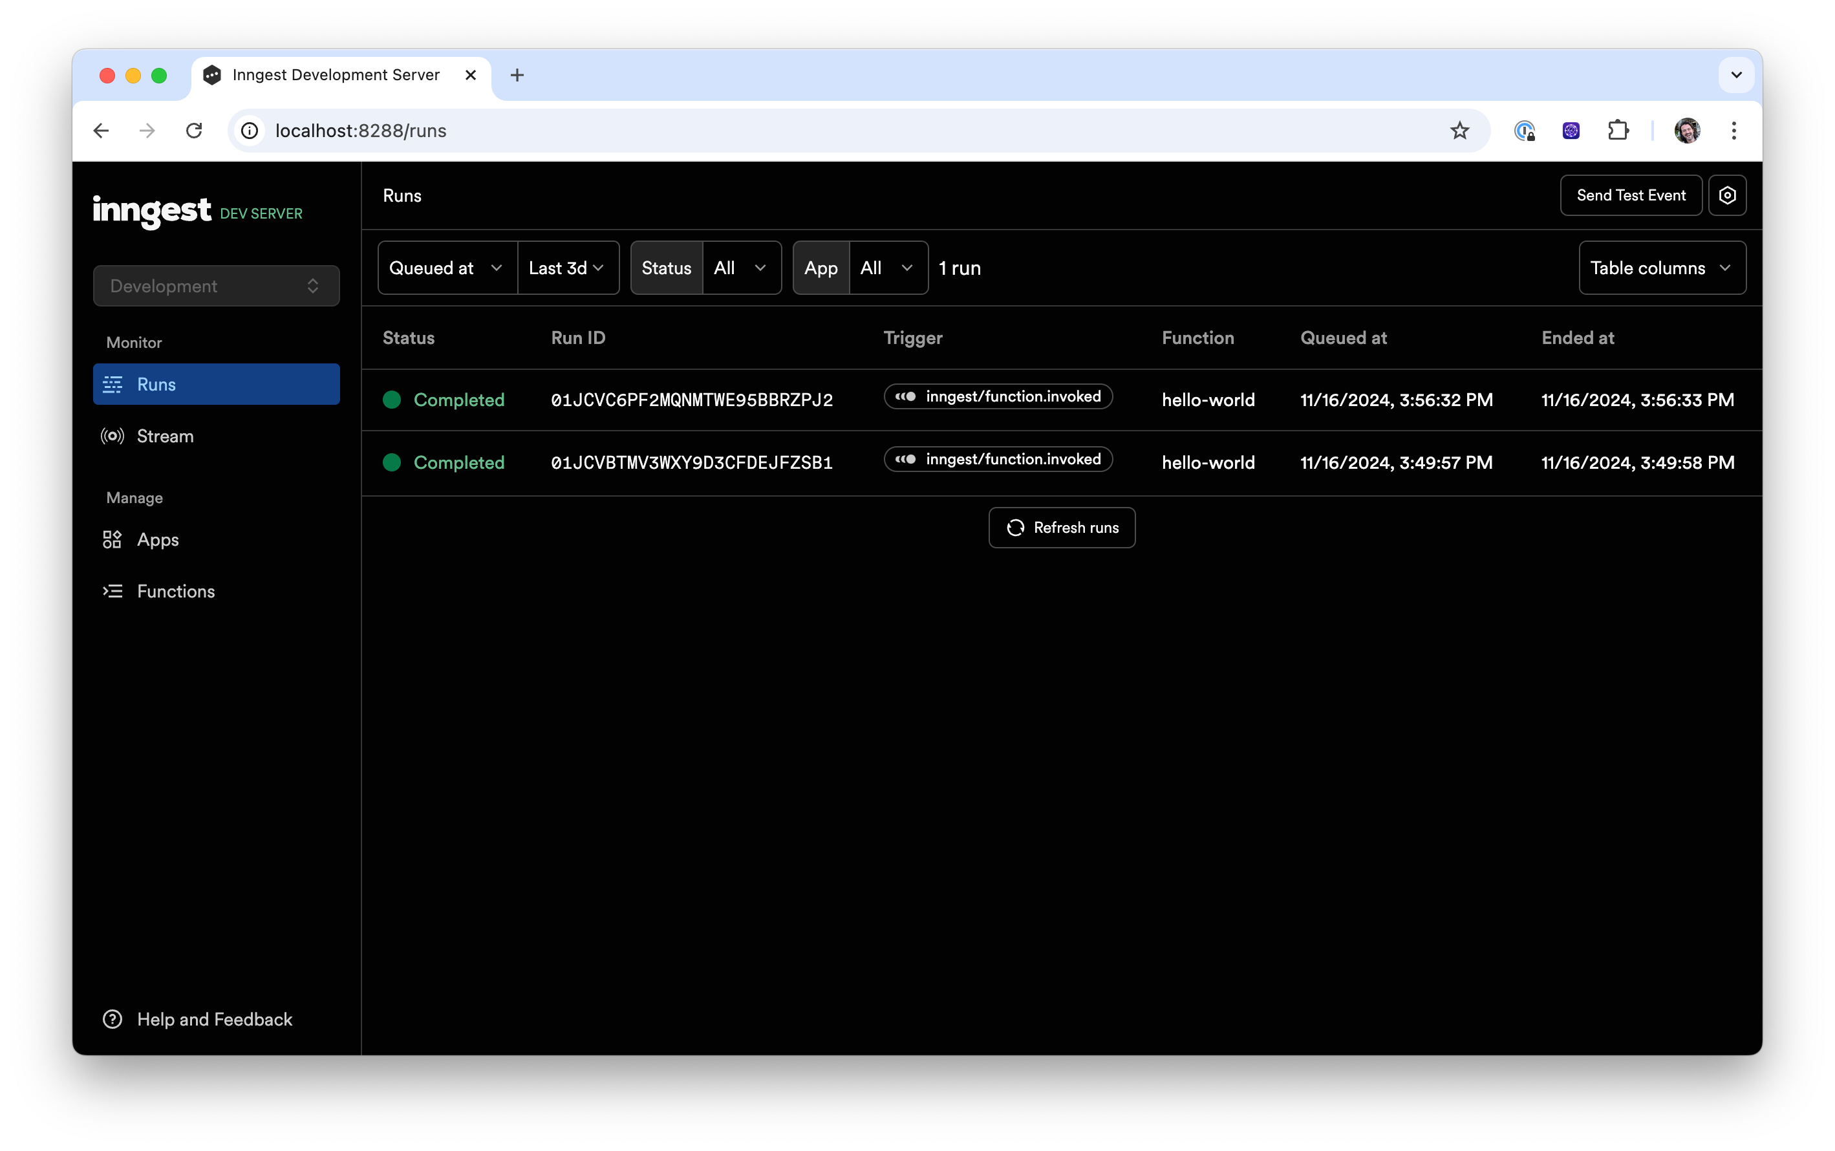This screenshot has width=1835, height=1151.
Task: Open the Last 3d time range dropdown
Action: pos(567,267)
